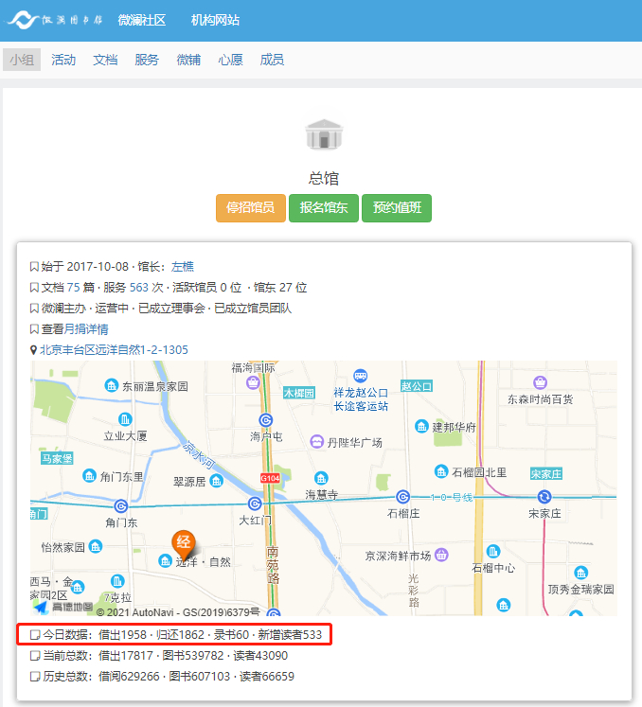Click the 海户屯 subway station icon
The image size is (642, 707).
tap(267, 419)
